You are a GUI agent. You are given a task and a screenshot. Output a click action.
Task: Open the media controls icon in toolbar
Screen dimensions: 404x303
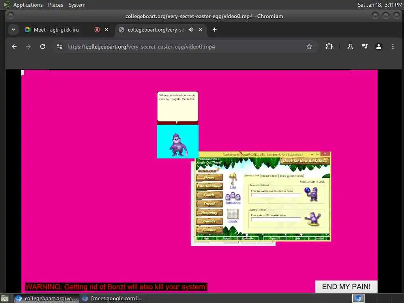point(364,47)
